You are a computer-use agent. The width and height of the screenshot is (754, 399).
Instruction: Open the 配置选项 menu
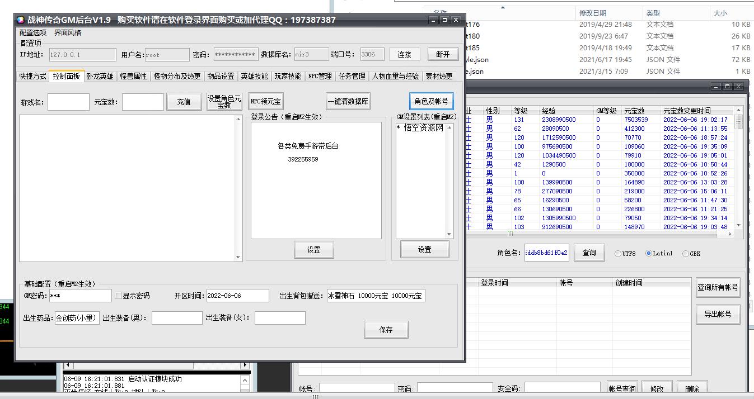point(34,33)
